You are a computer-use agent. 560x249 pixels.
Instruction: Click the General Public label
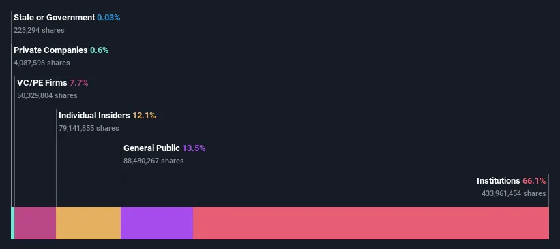coord(151,148)
